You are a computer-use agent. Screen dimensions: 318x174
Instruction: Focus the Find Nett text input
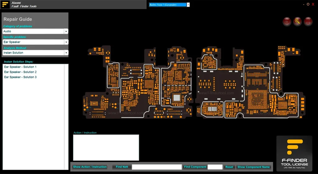(157, 167)
